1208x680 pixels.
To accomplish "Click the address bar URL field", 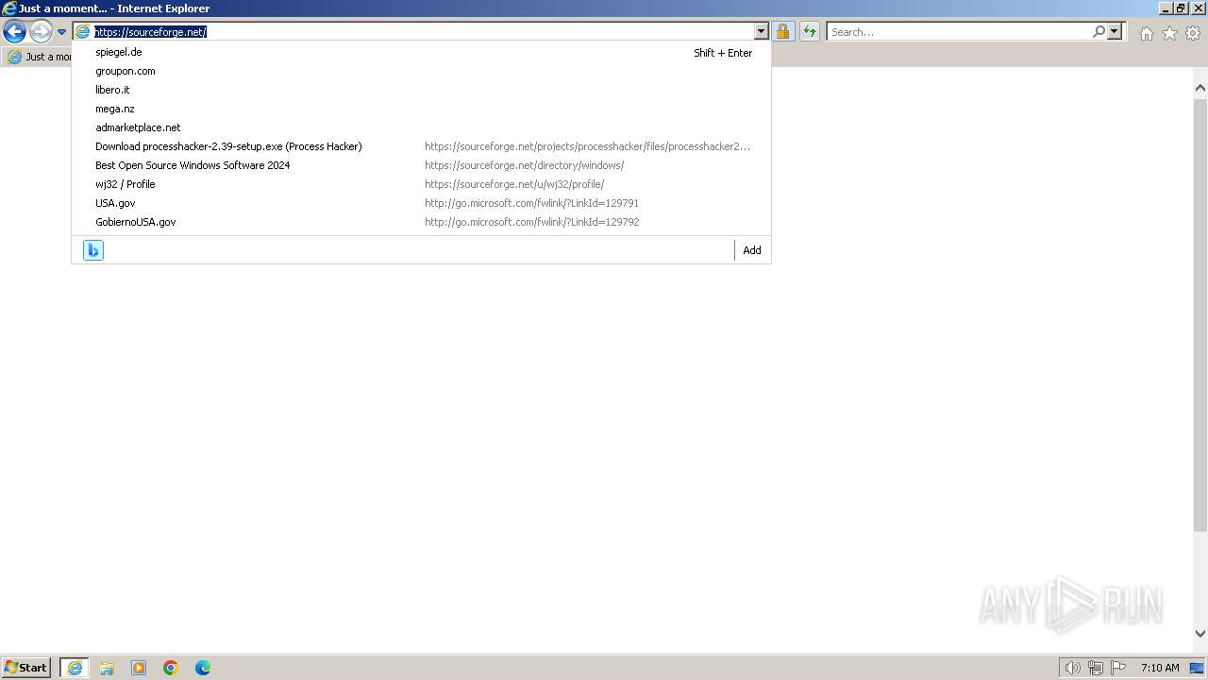I will tap(423, 32).
